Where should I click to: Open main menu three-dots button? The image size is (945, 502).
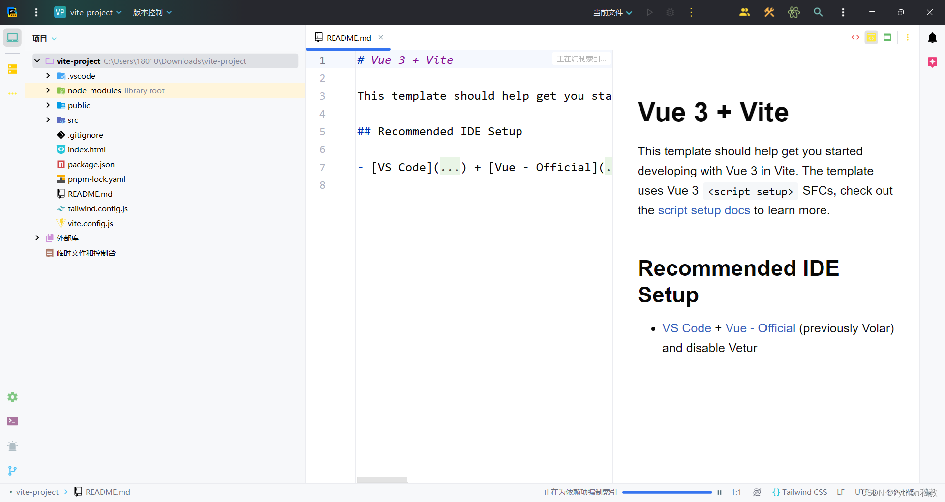(36, 12)
